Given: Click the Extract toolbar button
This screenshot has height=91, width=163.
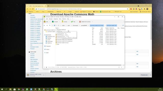Looking at the screenshot, I should (64, 22).
